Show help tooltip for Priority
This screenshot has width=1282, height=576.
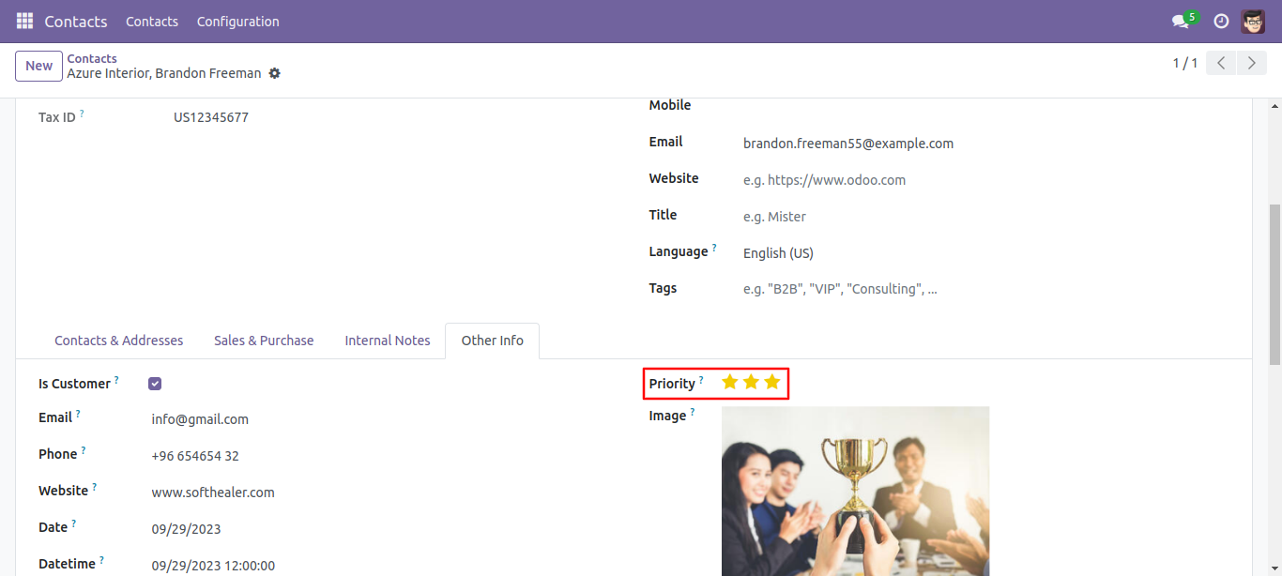tap(701, 380)
